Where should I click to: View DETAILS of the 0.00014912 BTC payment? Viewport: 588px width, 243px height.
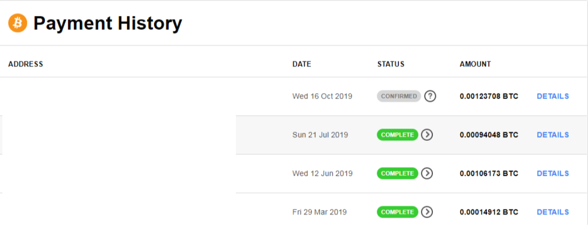point(553,212)
